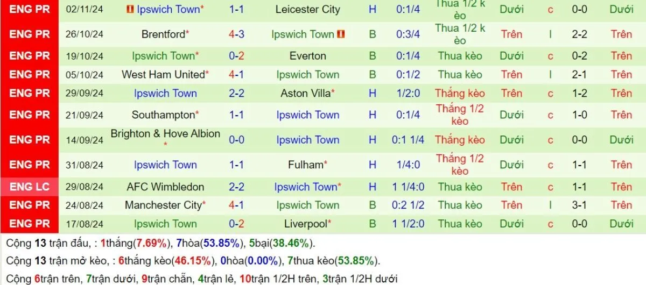The width and height of the screenshot is (646, 285).
Task: Click the 2-2 score of Aston Villa match
Action: pos(236,94)
